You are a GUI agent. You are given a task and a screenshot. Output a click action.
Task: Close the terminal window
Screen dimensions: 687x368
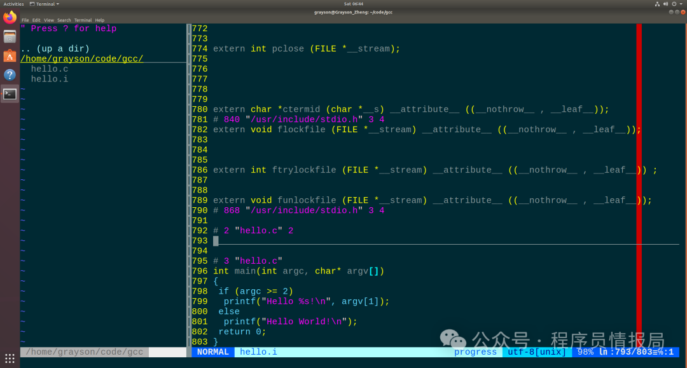click(x=683, y=12)
